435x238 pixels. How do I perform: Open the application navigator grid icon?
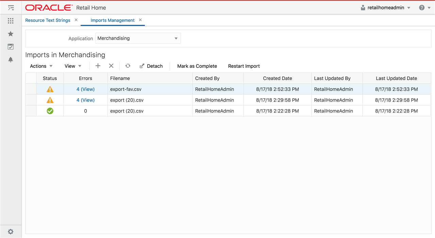[x=11, y=20]
